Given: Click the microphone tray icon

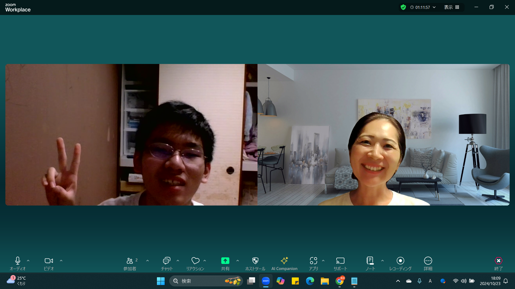Looking at the screenshot, I should point(420,281).
